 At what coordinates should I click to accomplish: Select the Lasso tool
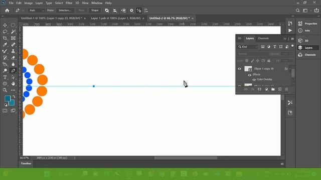pos(5,31)
